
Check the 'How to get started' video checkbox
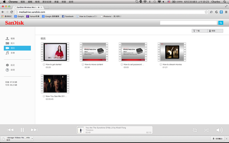(x=44, y=64)
